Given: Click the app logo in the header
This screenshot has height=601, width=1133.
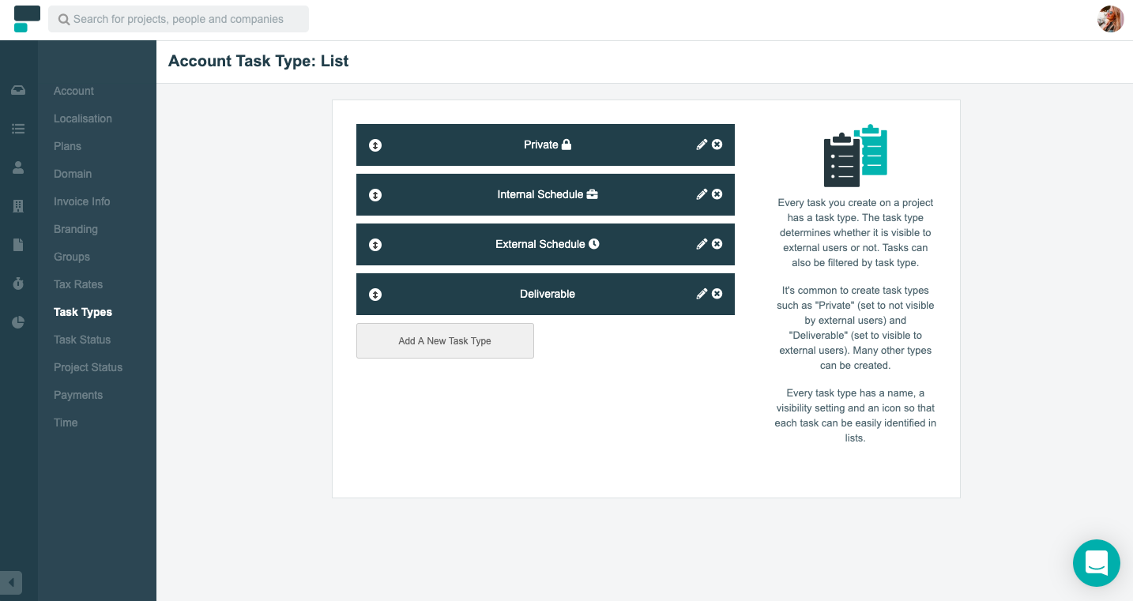Looking at the screenshot, I should coord(27,19).
